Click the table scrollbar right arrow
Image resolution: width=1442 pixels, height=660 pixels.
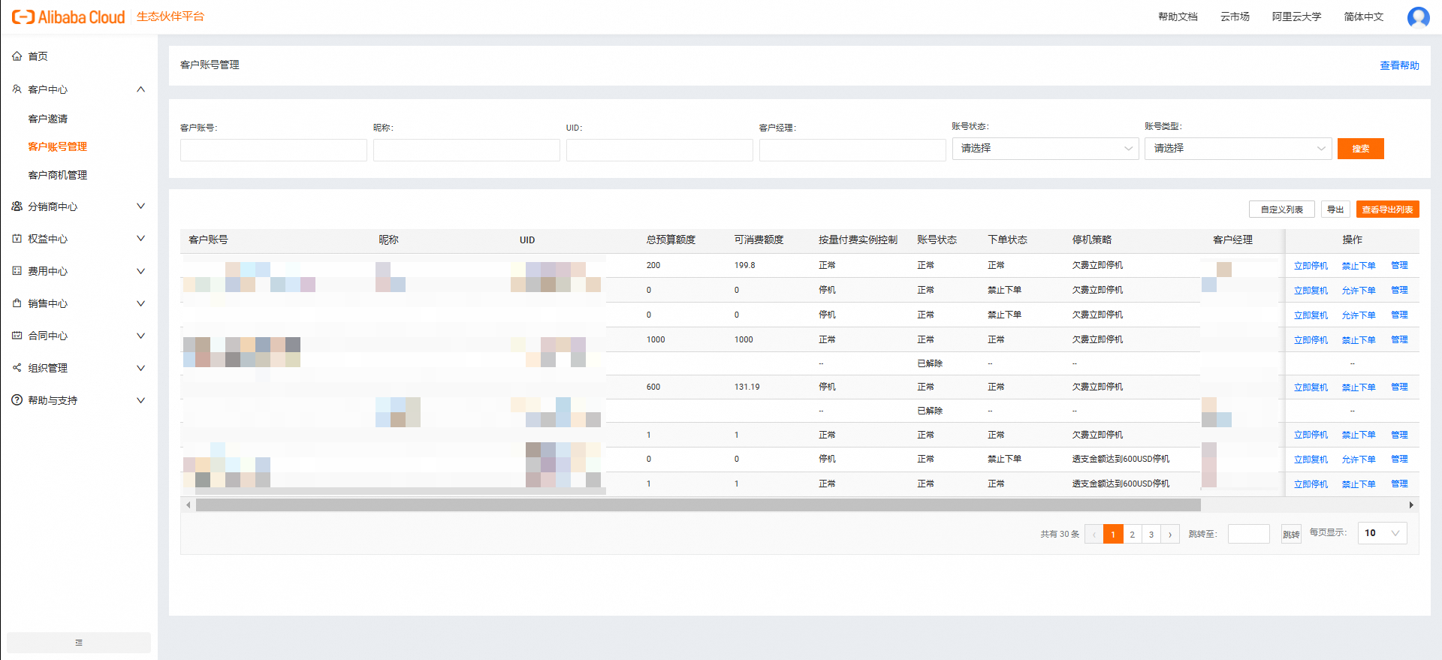[1411, 505]
